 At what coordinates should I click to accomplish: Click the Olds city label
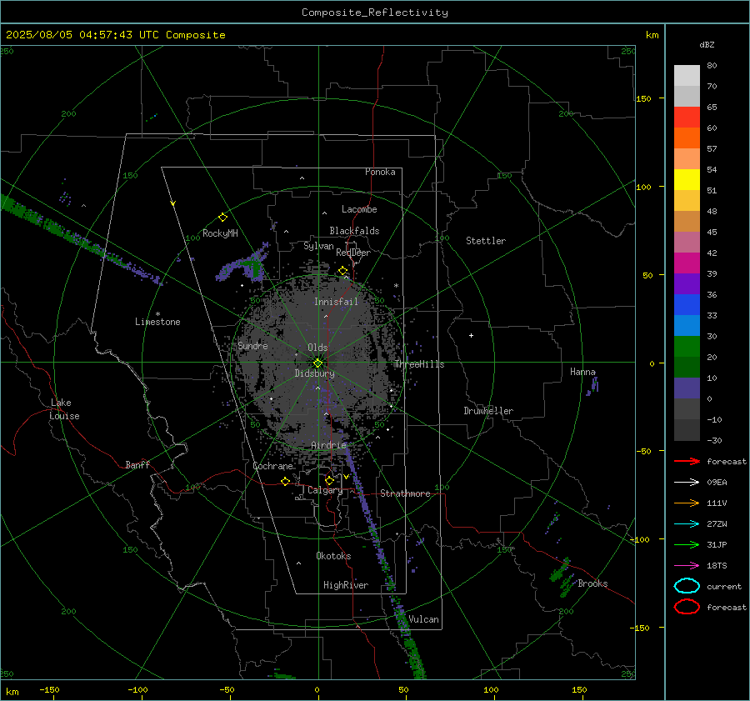click(x=317, y=348)
